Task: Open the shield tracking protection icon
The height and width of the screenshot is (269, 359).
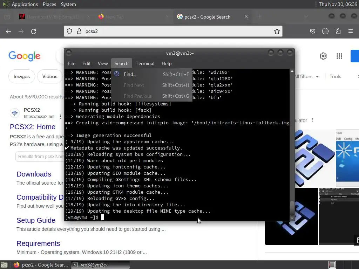Action: [x=69, y=31]
